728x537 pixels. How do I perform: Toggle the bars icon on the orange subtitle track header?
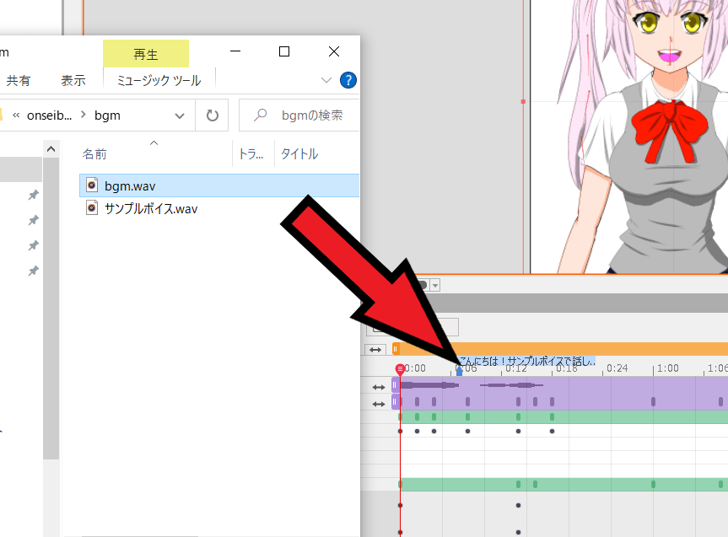click(393, 348)
